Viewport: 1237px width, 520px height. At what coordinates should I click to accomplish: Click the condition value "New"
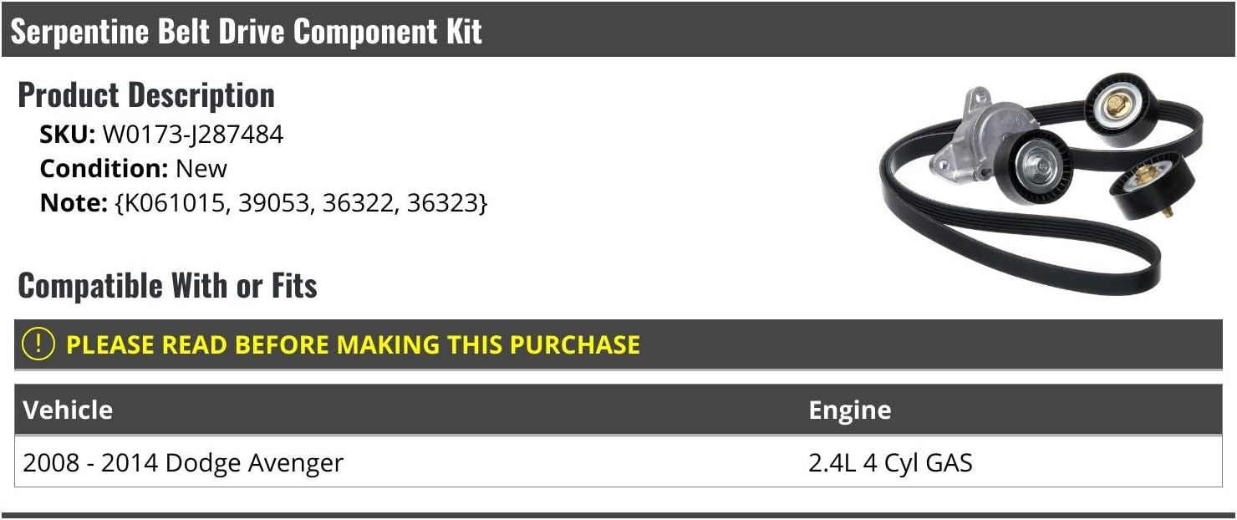pyautogui.click(x=201, y=169)
